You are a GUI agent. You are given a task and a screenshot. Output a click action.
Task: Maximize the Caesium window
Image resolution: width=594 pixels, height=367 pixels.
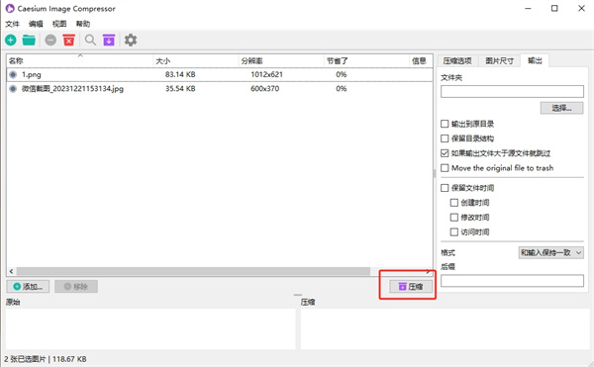tap(554, 8)
